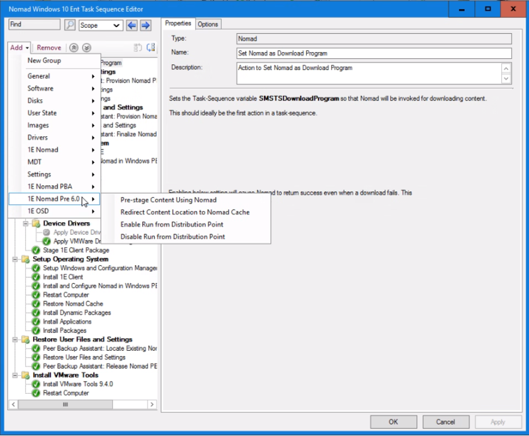Open the Add menu dropdown
The width and height of the screenshot is (529, 436).
click(x=19, y=48)
